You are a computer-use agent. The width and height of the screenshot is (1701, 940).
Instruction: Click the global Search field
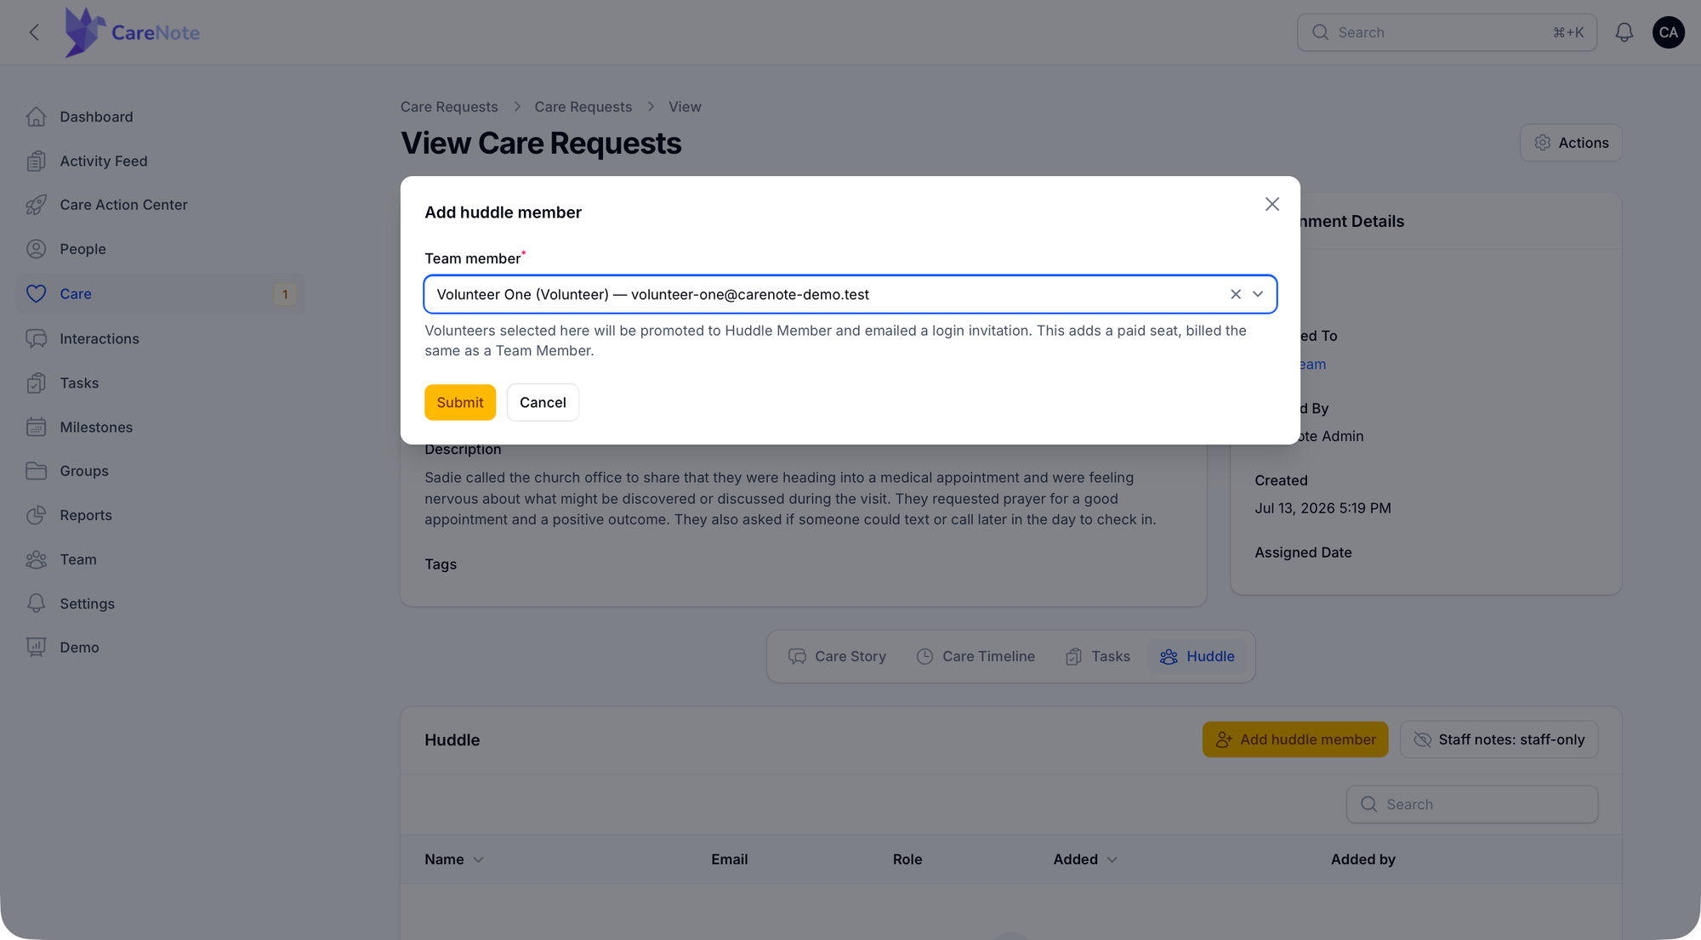(1447, 32)
